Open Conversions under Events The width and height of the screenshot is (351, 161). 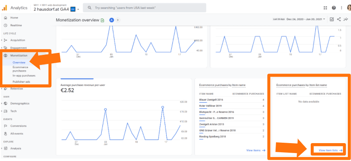(18, 126)
